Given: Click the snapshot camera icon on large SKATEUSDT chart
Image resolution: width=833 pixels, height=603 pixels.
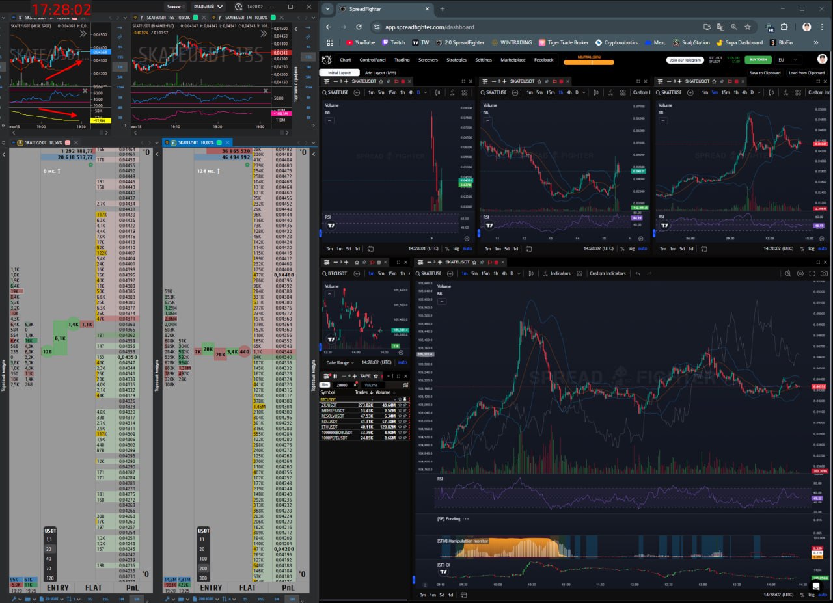Looking at the screenshot, I should (x=824, y=274).
